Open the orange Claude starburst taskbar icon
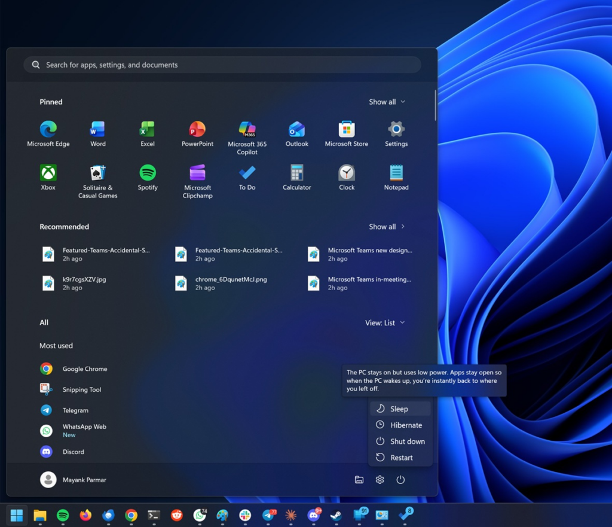 291,515
